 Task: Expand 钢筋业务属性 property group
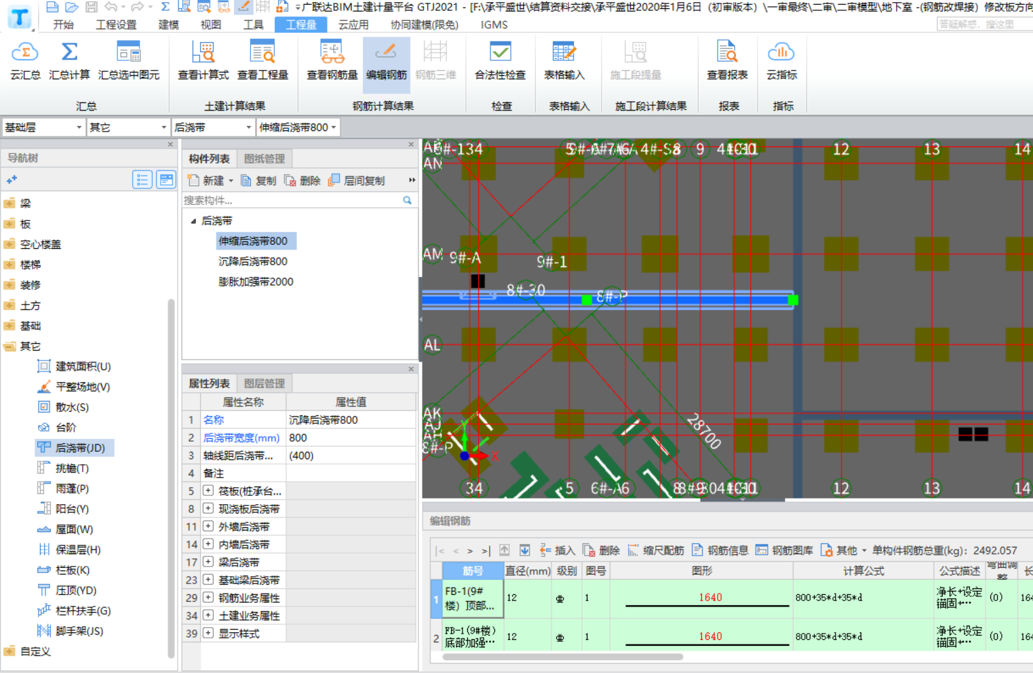(x=208, y=598)
